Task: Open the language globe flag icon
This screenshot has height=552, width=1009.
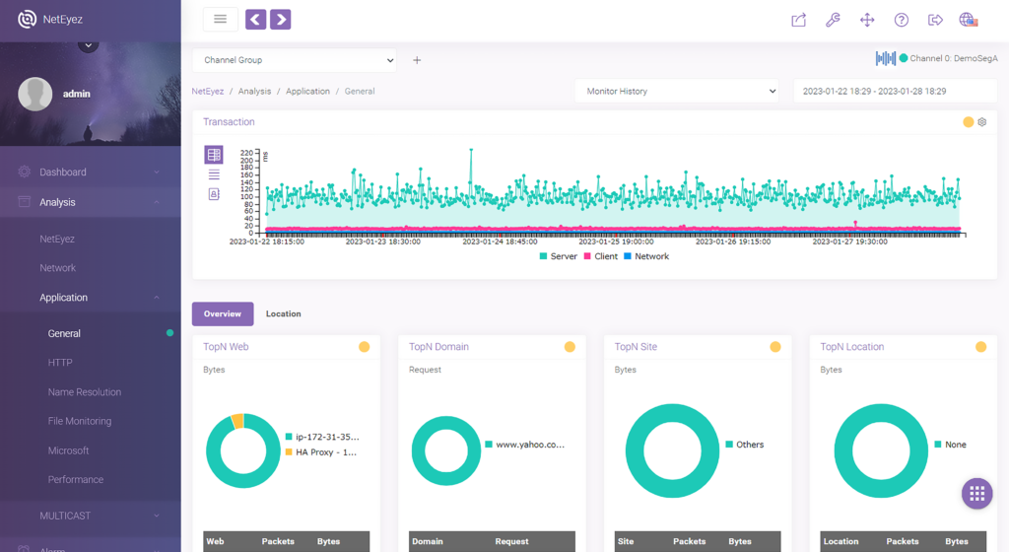Action: pos(969,20)
